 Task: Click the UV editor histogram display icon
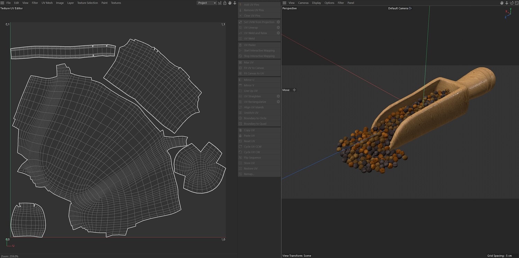point(220,3)
